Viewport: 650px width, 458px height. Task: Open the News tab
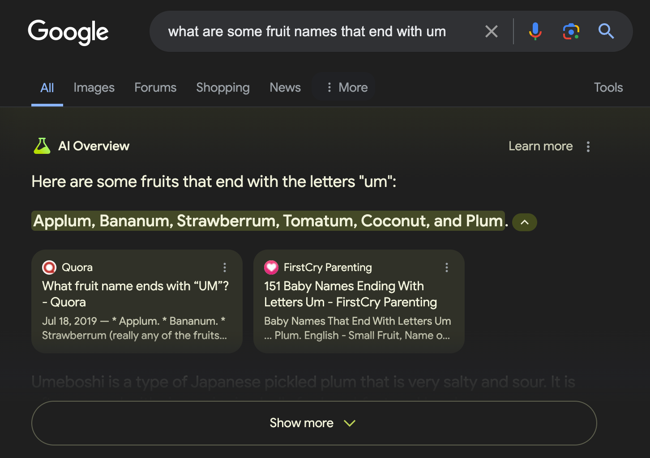point(285,88)
